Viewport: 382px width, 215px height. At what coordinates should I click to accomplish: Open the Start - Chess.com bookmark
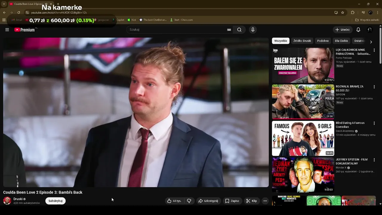[x=181, y=20]
